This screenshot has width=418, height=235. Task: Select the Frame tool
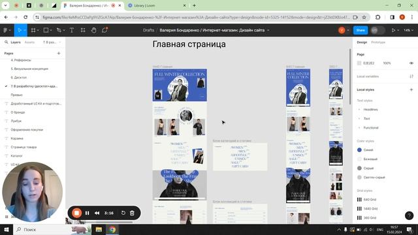[x=33, y=31]
